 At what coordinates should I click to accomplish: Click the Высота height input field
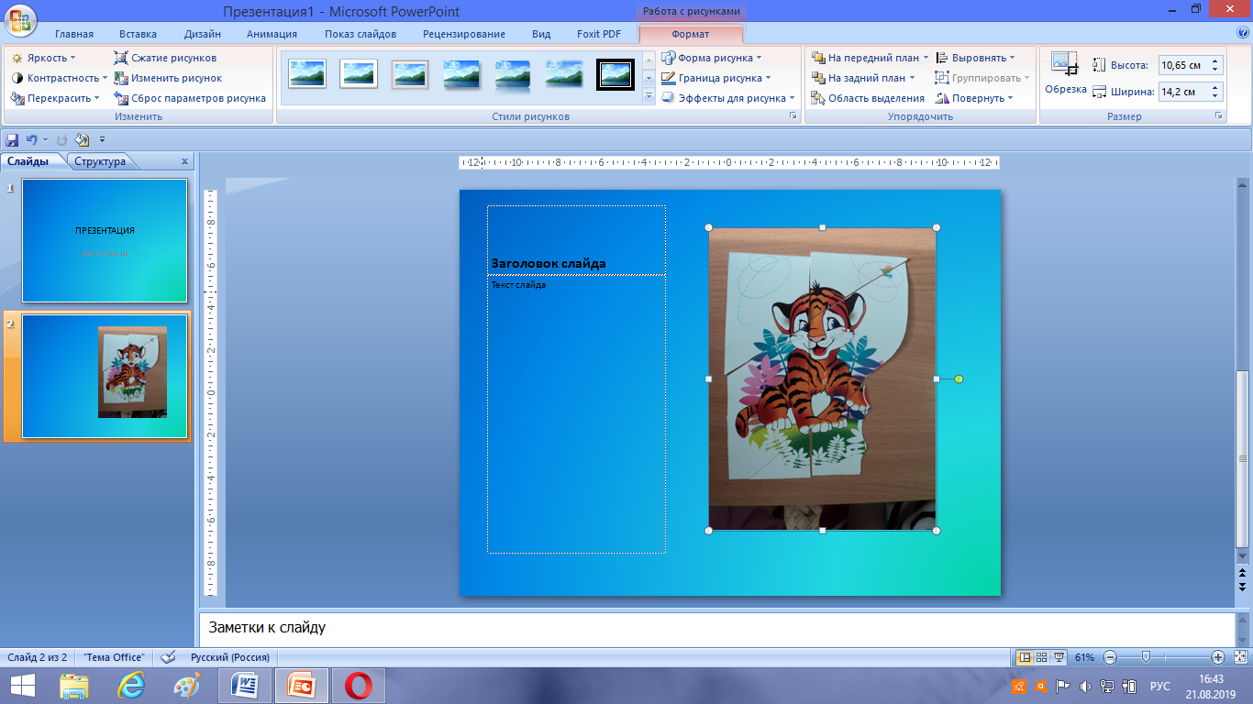click(x=1191, y=65)
